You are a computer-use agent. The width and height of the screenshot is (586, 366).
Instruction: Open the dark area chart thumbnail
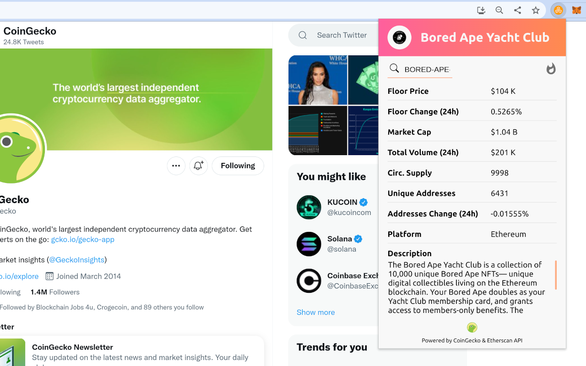pyautogui.click(x=318, y=130)
